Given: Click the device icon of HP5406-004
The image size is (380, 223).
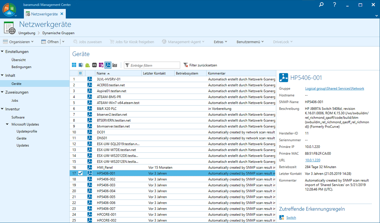Looking at the screenshot, I should (x=90, y=191).
